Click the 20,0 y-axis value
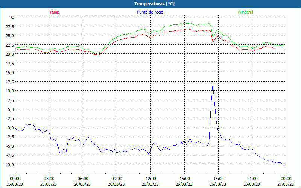Screen dimensions: 301x188 (9, 54)
